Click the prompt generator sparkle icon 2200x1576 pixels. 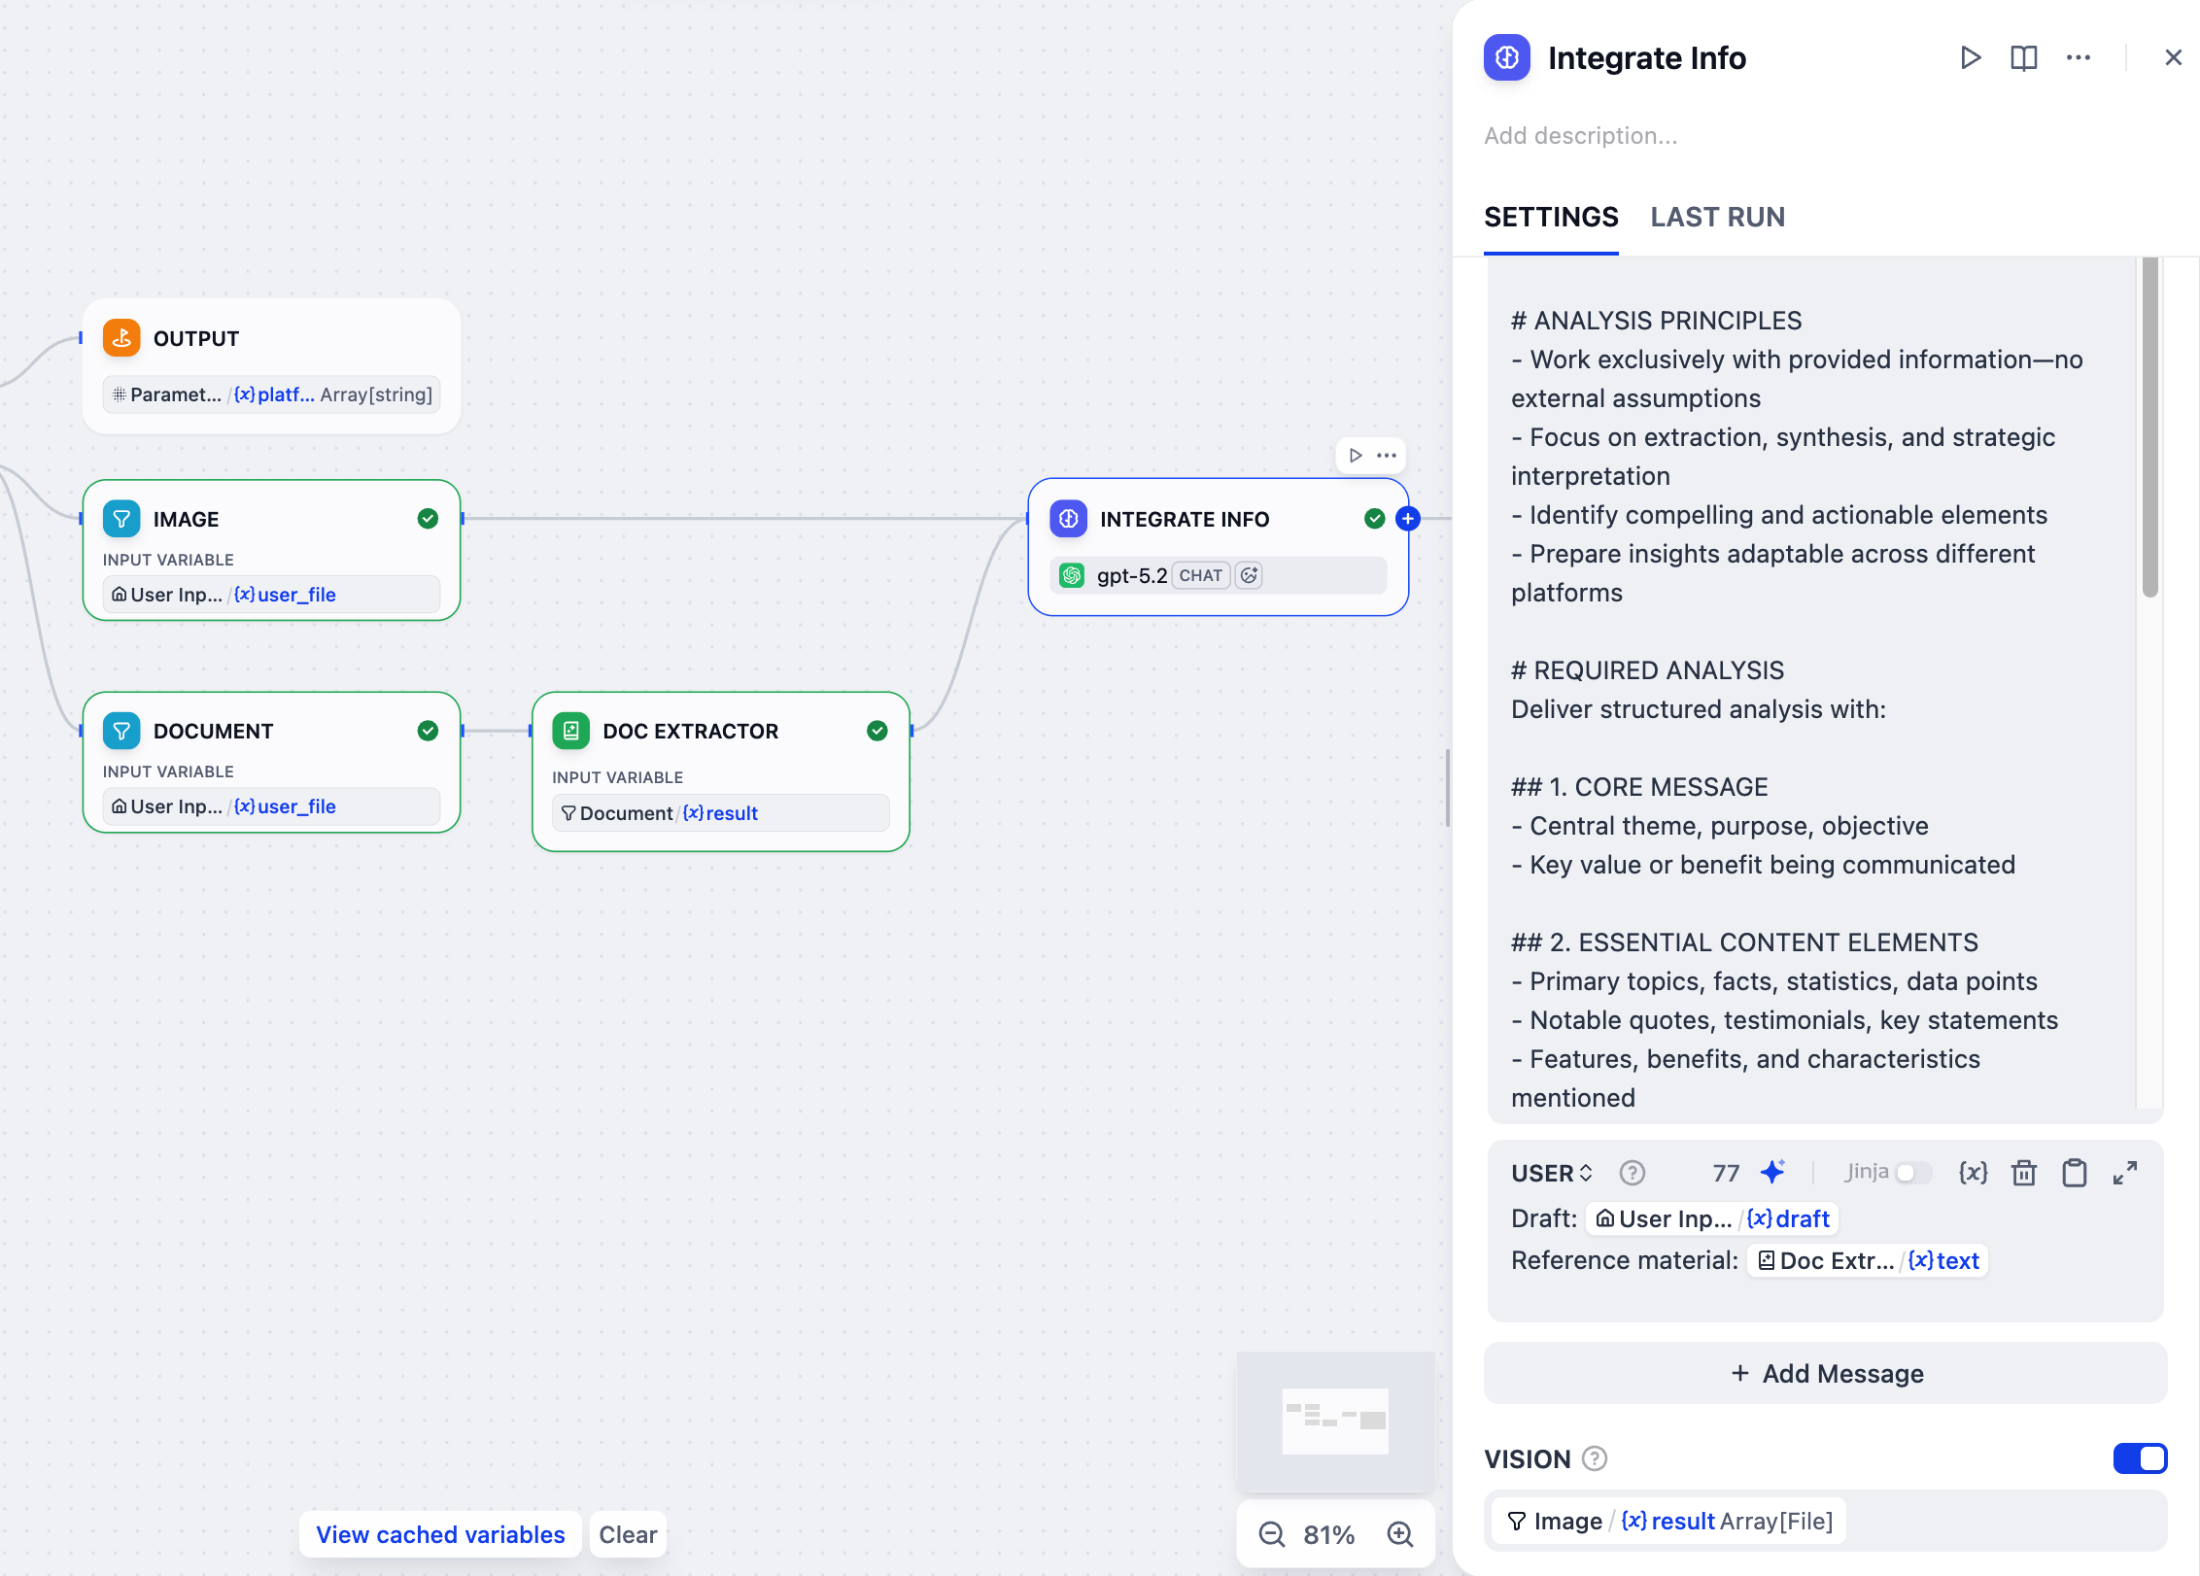1772,1173
